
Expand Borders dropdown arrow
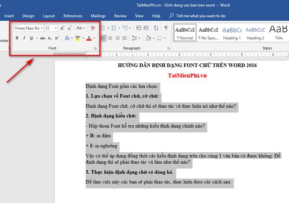[x=165, y=38]
